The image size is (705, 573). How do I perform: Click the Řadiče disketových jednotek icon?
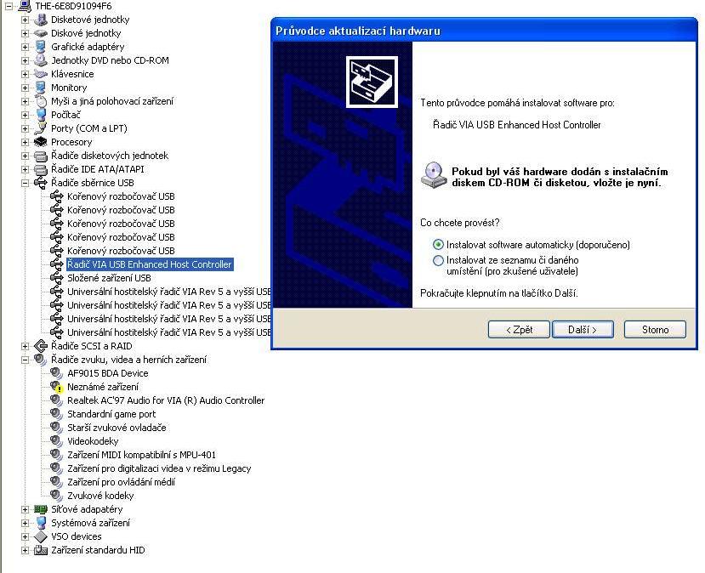[x=41, y=156]
